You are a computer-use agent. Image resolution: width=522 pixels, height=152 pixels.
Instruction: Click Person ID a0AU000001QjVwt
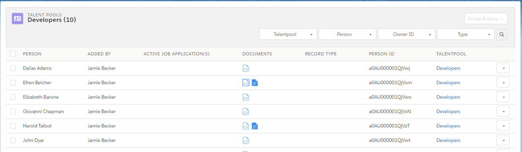(390, 140)
